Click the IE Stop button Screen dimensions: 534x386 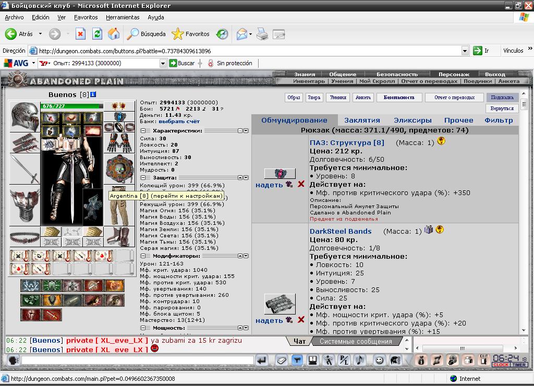(x=80, y=34)
